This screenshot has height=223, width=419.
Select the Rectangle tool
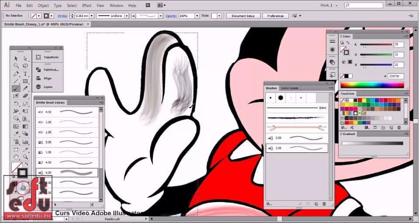[25, 81]
